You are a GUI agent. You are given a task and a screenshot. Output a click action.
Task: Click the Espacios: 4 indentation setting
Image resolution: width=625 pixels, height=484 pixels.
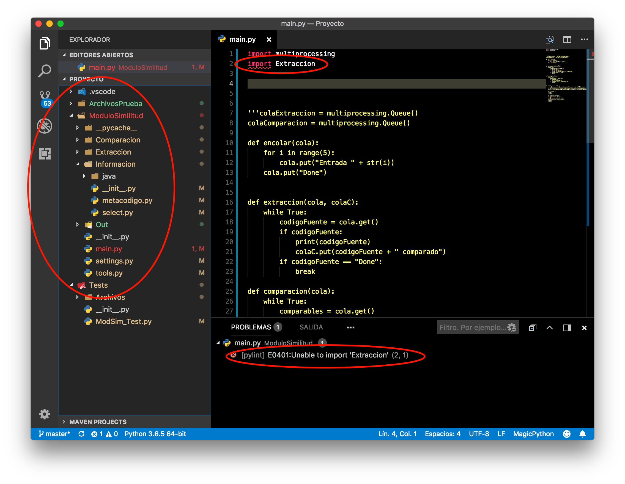(x=443, y=434)
